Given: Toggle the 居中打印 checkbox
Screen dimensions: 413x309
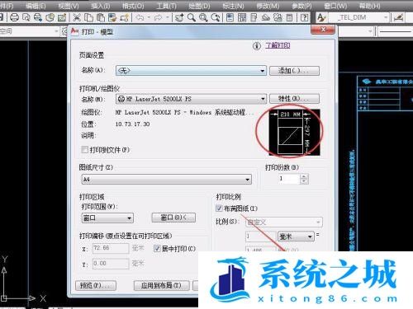Looking at the screenshot, I should click(157, 249).
